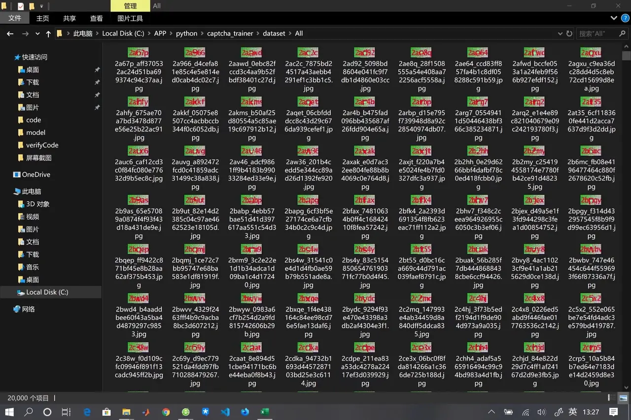Screen dimensions: 631x420
Task: Refresh the current folder view
Action: [x=569, y=33]
